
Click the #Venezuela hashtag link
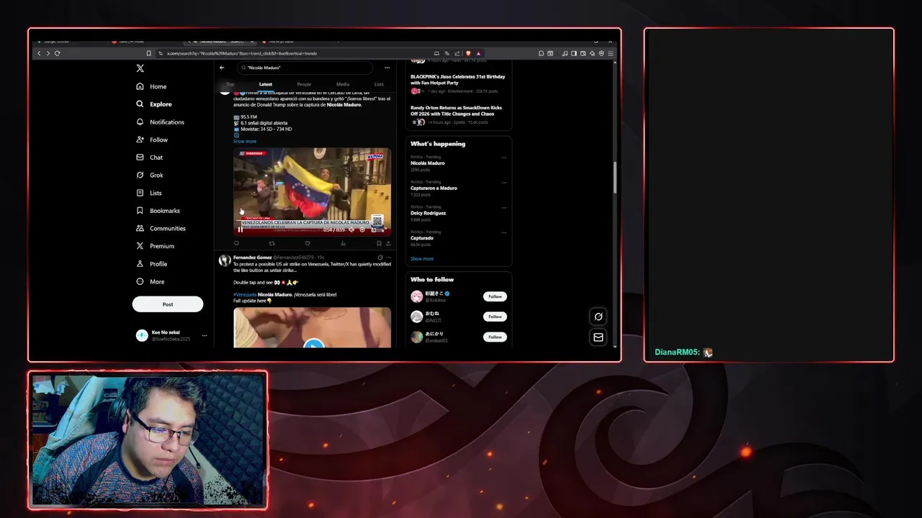245,294
